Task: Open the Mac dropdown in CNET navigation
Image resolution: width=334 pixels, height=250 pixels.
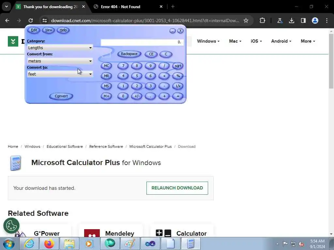Action: coord(235,41)
